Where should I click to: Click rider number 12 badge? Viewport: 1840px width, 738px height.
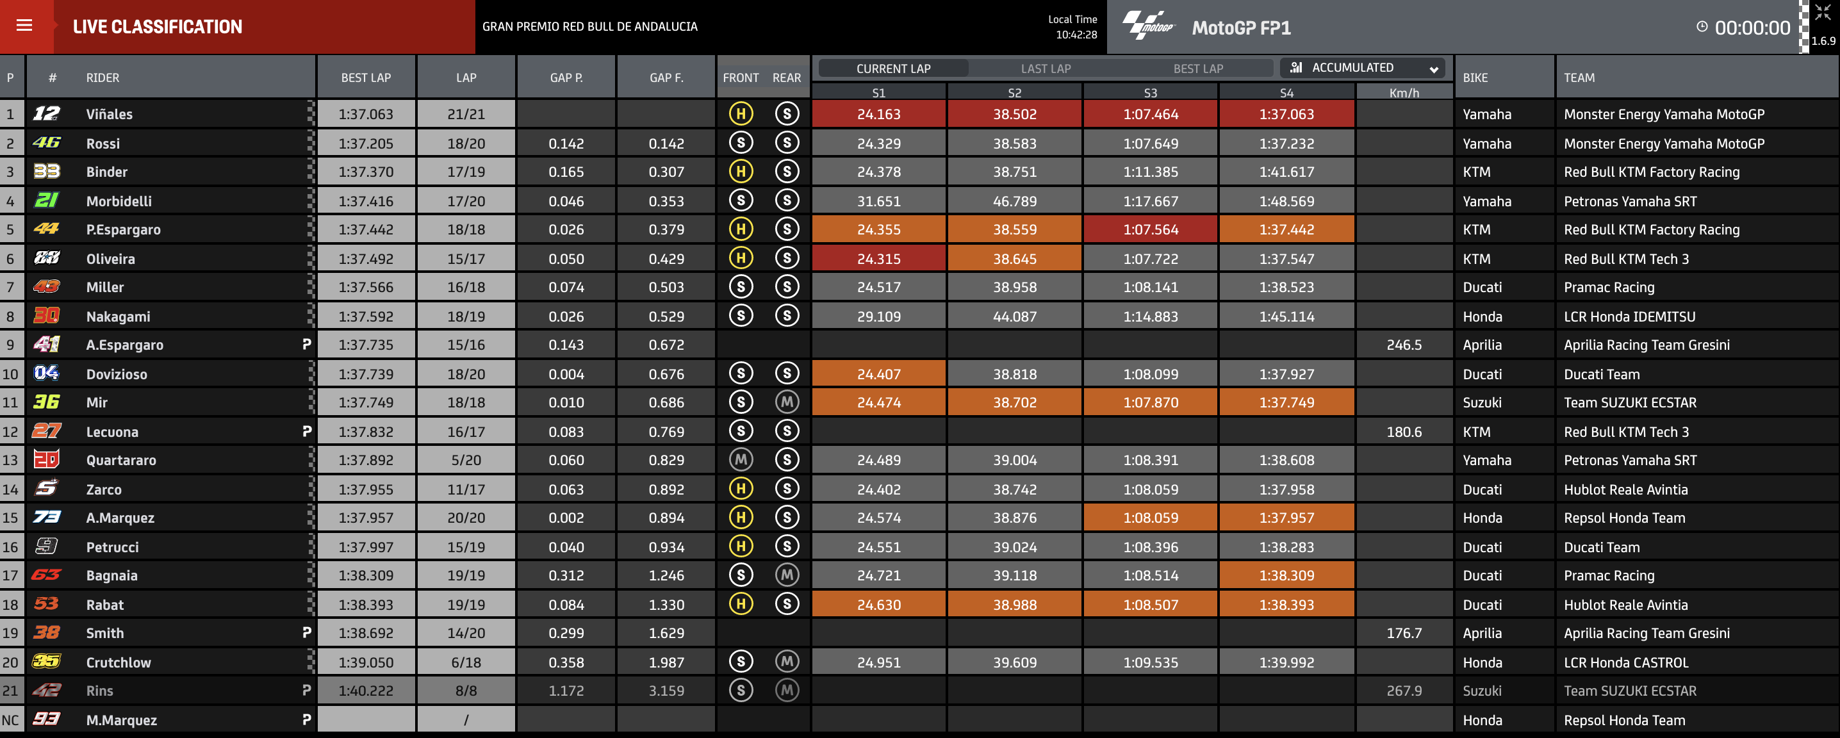[x=46, y=113]
